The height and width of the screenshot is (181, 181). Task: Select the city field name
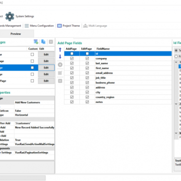point(98,92)
